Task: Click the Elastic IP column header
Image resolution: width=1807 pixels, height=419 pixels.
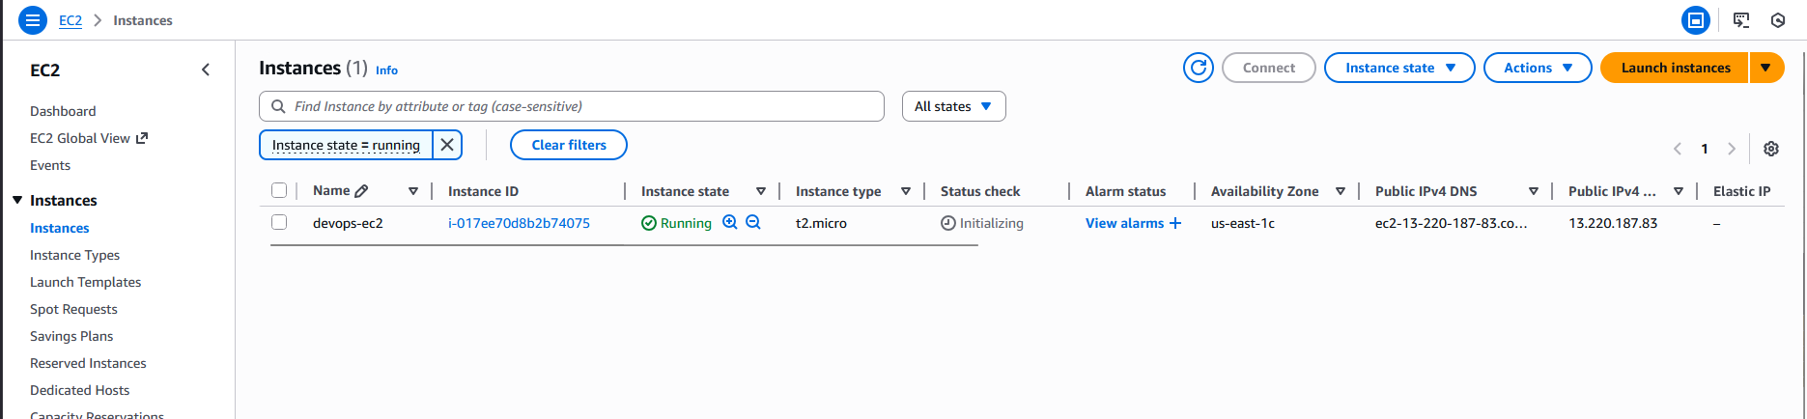Action: coord(1741,191)
